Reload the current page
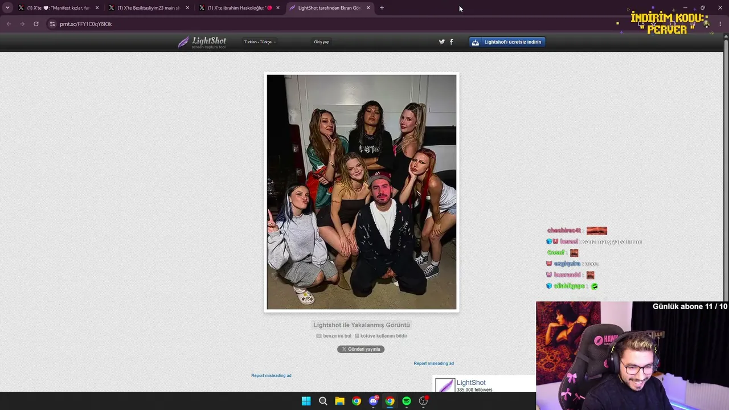The height and width of the screenshot is (410, 729). (36, 24)
